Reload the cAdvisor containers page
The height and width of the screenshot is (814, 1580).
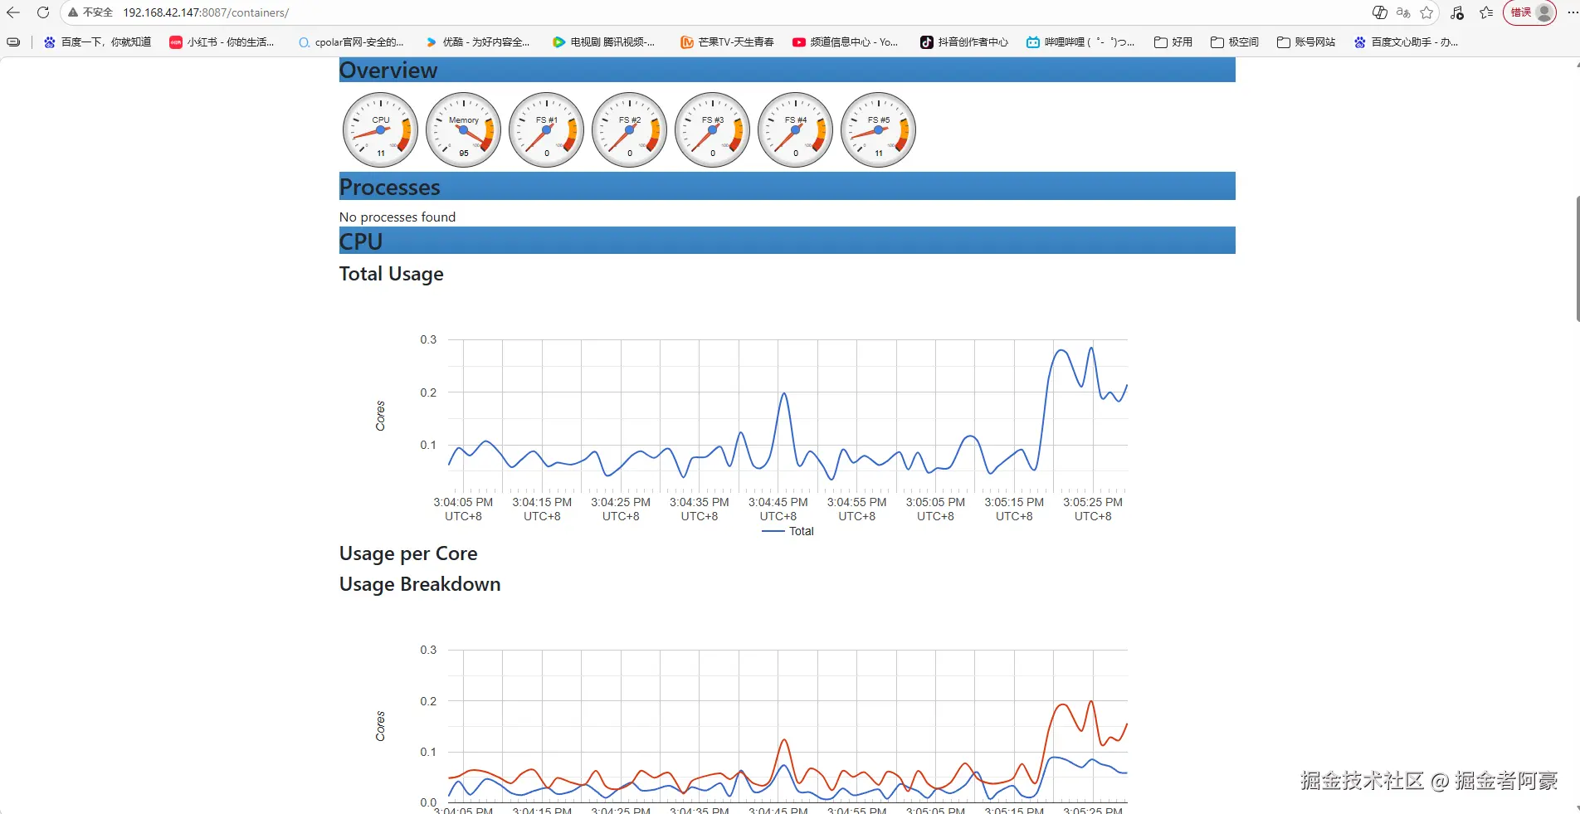coord(43,12)
